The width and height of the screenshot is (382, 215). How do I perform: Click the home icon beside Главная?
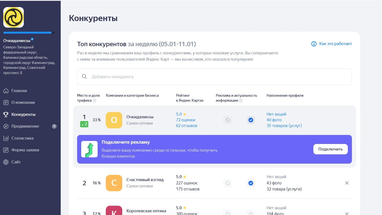(x=6, y=91)
